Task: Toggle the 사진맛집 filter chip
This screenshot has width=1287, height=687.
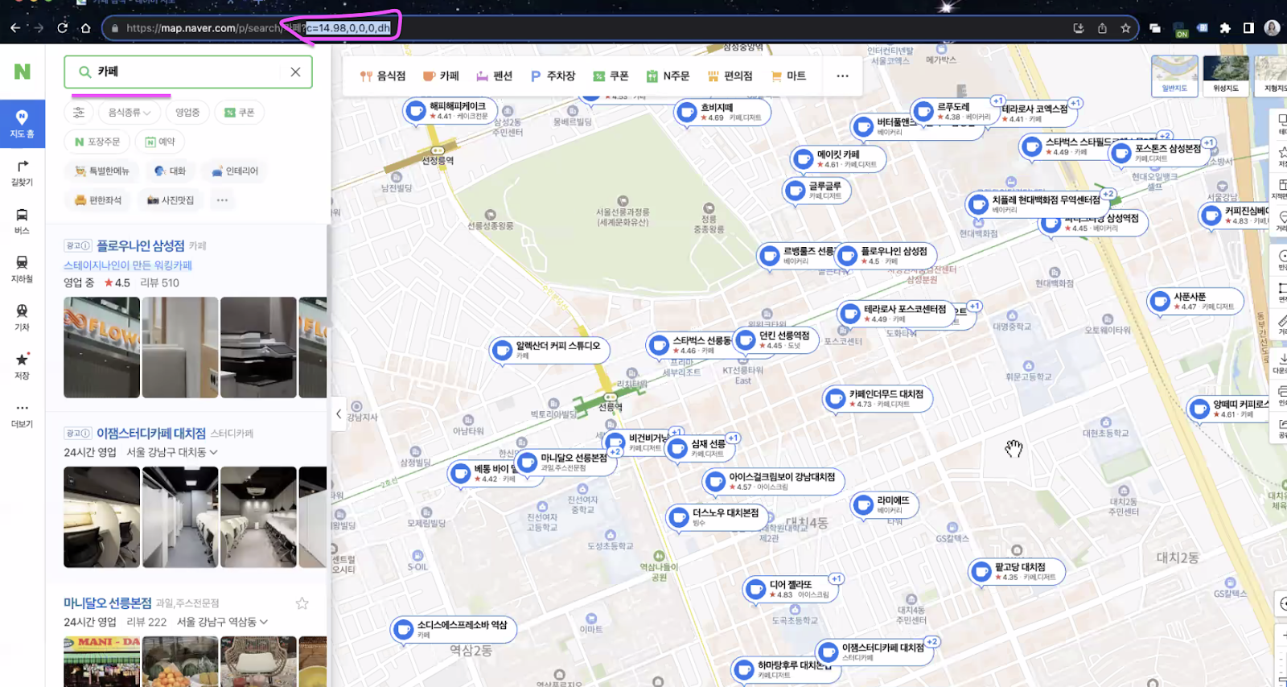Action: 171,200
